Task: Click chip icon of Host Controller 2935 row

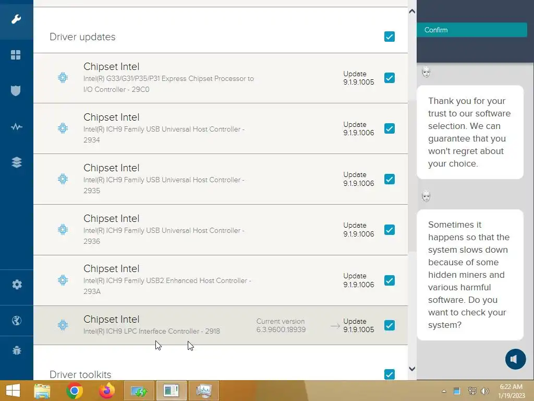Action: (x=63, y=179)
